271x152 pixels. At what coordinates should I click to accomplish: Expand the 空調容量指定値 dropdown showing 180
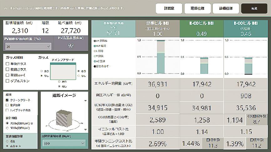coord(64,143)
